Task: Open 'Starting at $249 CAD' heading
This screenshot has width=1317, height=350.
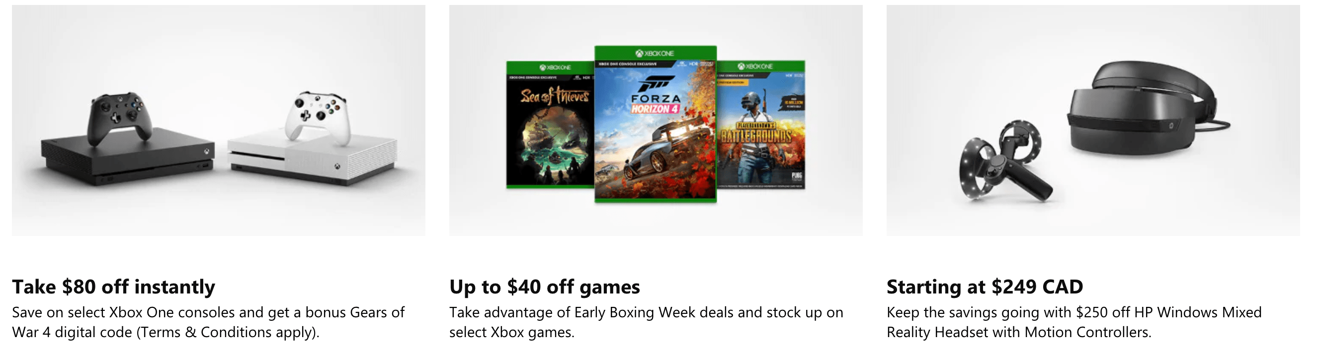Action: click(x=985, y=287)
